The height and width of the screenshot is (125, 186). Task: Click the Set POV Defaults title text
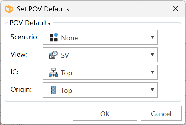click(x=43, y=9)
